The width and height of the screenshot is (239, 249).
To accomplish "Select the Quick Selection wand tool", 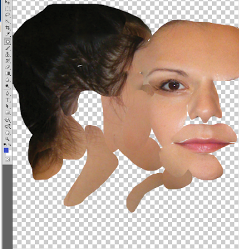I will 7,21.
